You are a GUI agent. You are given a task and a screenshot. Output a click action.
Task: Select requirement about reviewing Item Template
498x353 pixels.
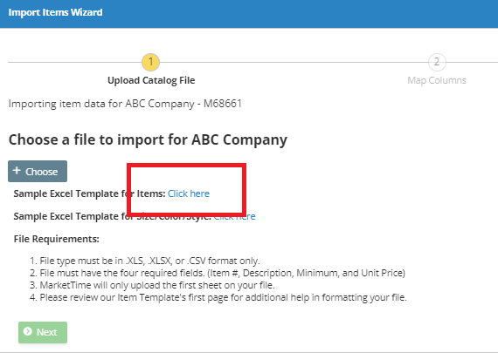[218, 297]
